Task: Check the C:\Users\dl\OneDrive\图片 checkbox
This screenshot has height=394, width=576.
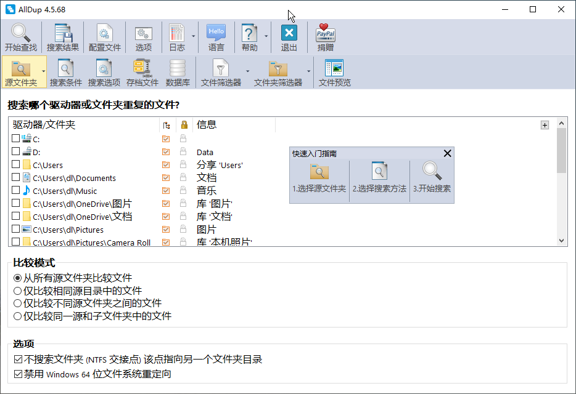Action: coord(15,203)
